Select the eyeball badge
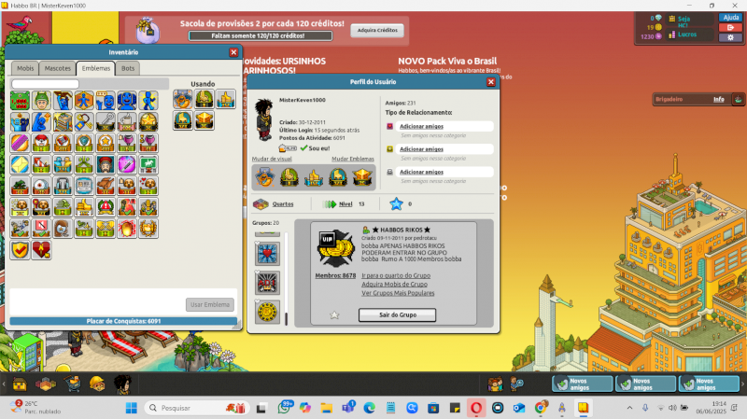747x419 pixels. [41, 186]
